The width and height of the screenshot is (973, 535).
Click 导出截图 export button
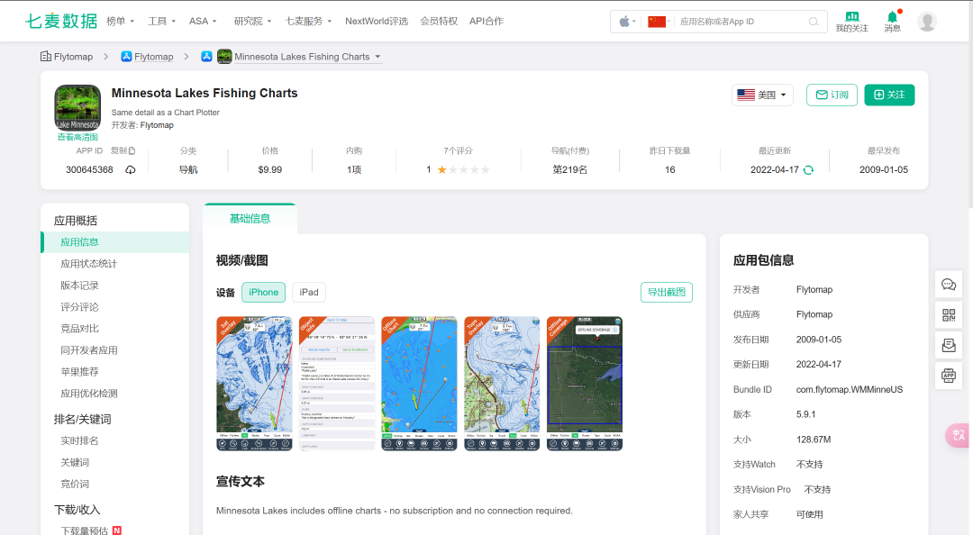point(667,293)
